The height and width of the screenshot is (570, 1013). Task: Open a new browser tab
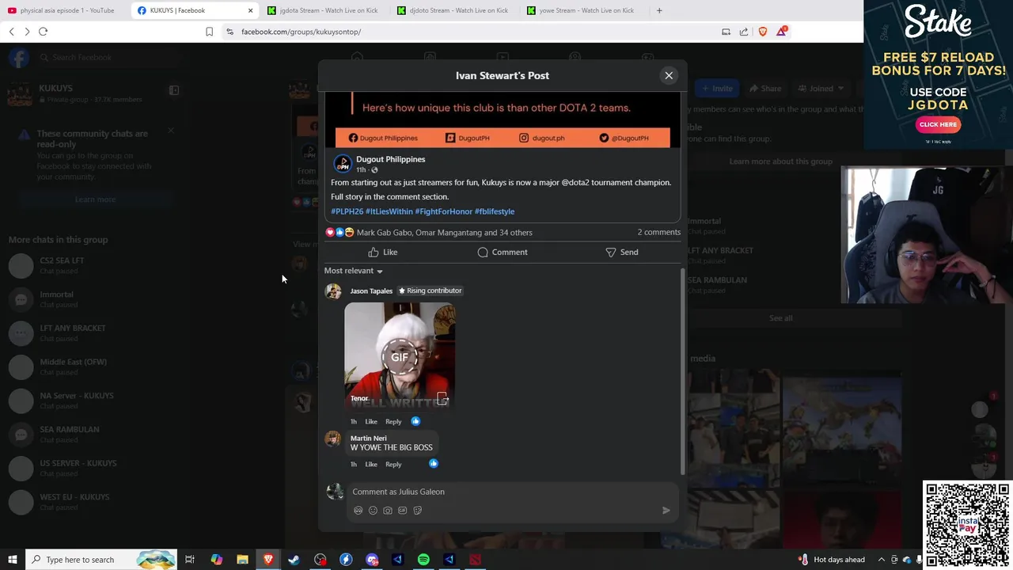659,10
